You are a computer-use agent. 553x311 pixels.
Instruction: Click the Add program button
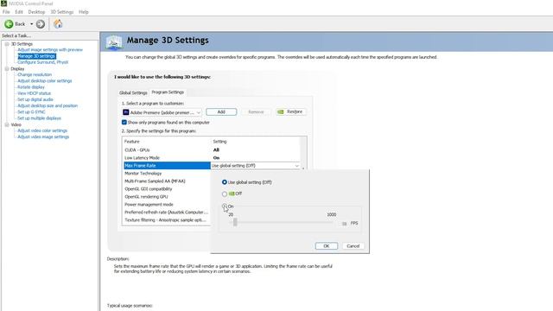click(221, 111)
